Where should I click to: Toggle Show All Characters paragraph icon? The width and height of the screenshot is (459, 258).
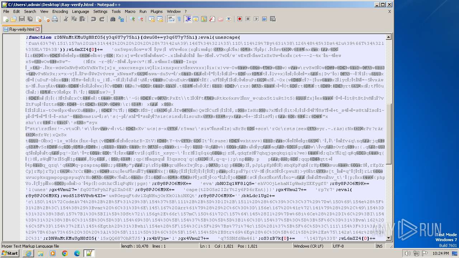click(179, 19)
